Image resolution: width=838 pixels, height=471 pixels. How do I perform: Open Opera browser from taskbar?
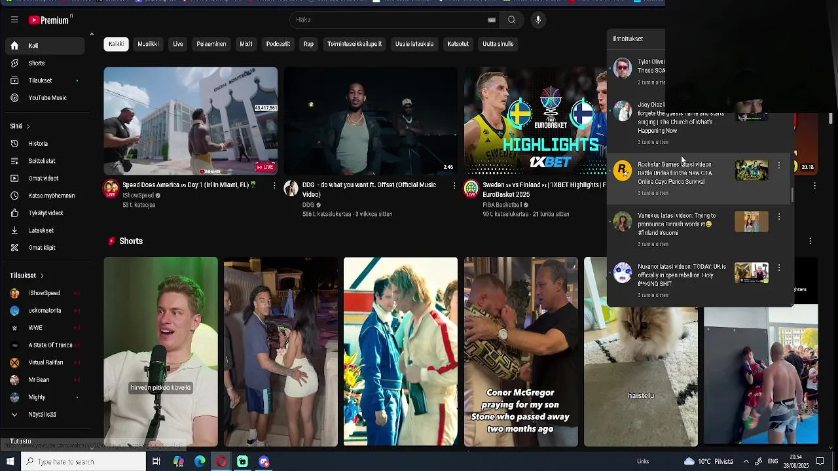click(x=221, y=462)
